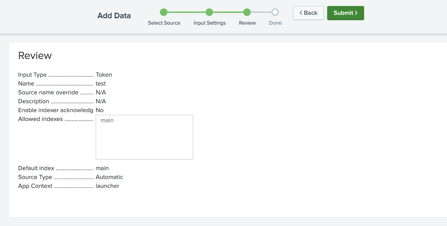Viewport: 447px width, 226px height.
Task: Click the green Review step circle
Action: tap(247, 12)
